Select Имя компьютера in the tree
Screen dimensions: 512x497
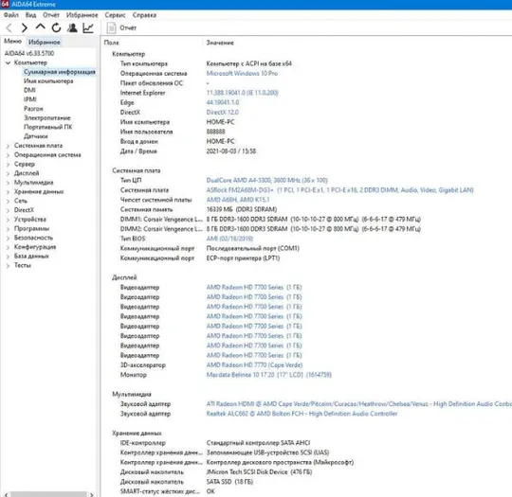pyautogui.click(x=48, y=80)
